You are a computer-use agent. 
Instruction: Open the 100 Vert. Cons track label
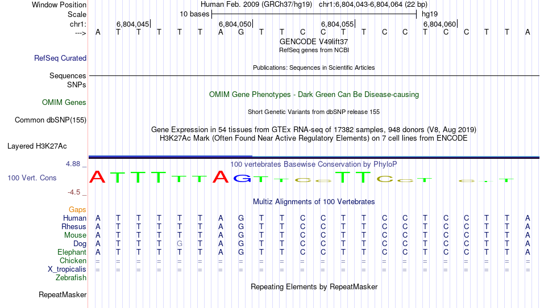pyautogui.click(x=32, y=178)
